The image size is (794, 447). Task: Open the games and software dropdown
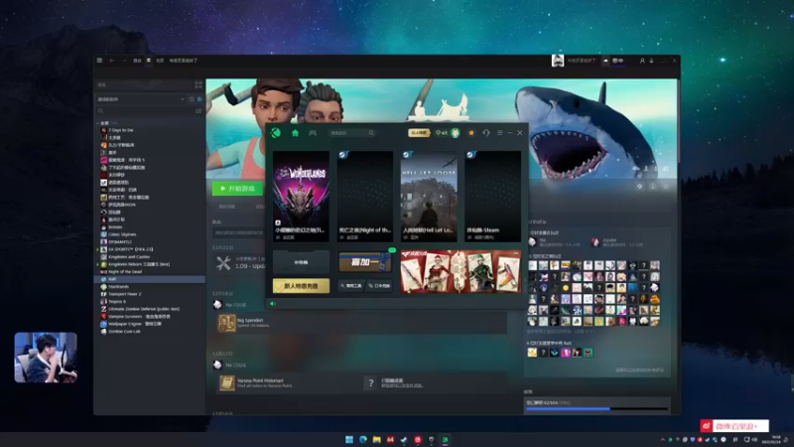coord(141,99)
